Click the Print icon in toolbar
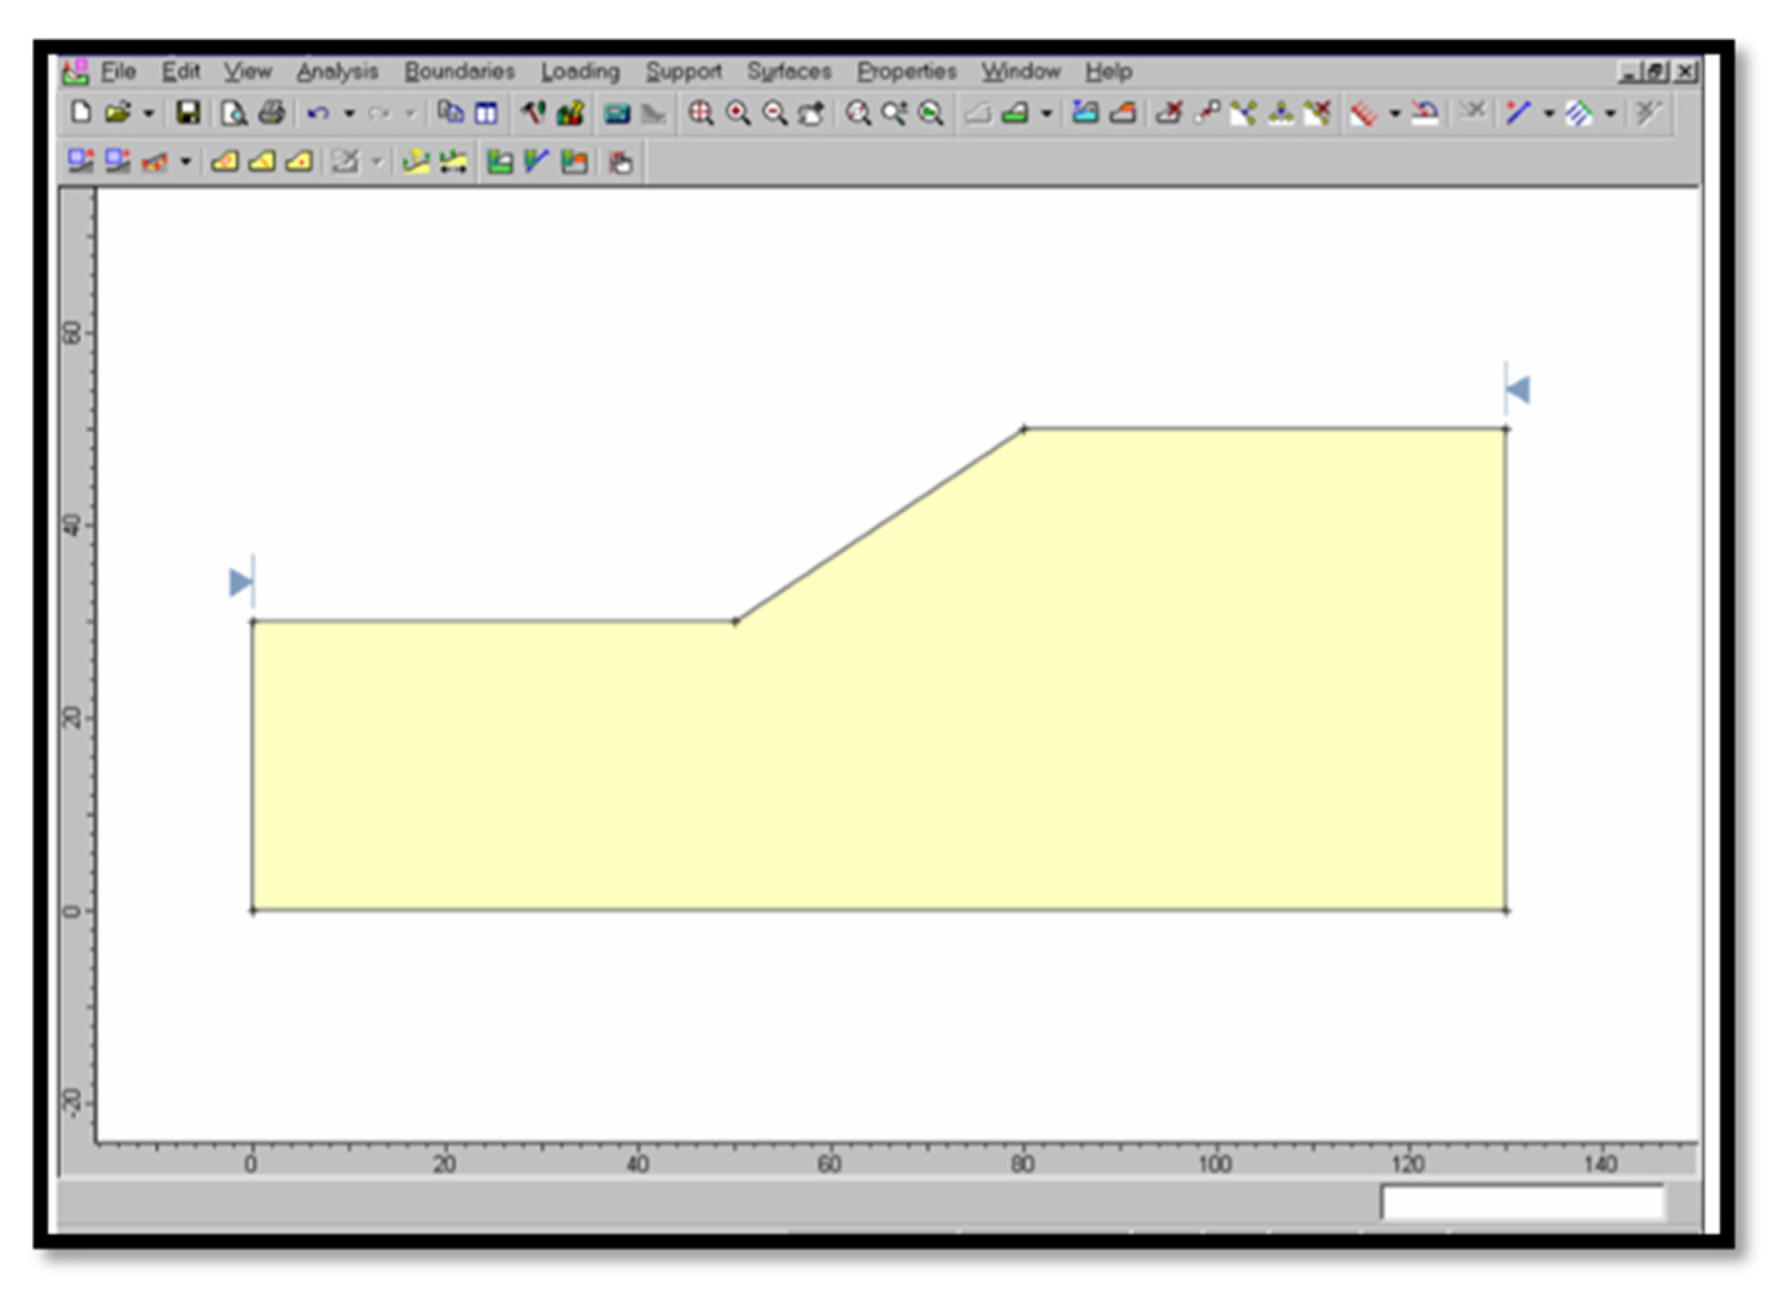The width and height of the screenshot is (1778, 1292). point(271,113)
